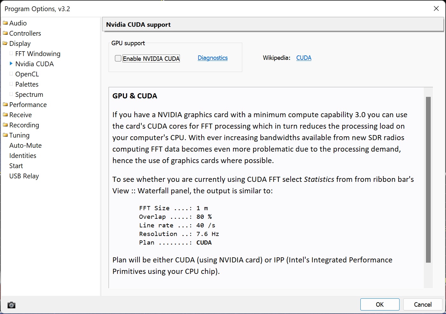Open the Auto-Mute options
Image resolution: width=446 pixels, height=314 pixels.
pyautogui.click(x=25, y=146)
